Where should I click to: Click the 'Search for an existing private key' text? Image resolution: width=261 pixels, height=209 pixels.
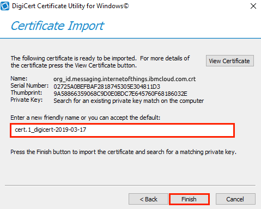click(129, 101)
